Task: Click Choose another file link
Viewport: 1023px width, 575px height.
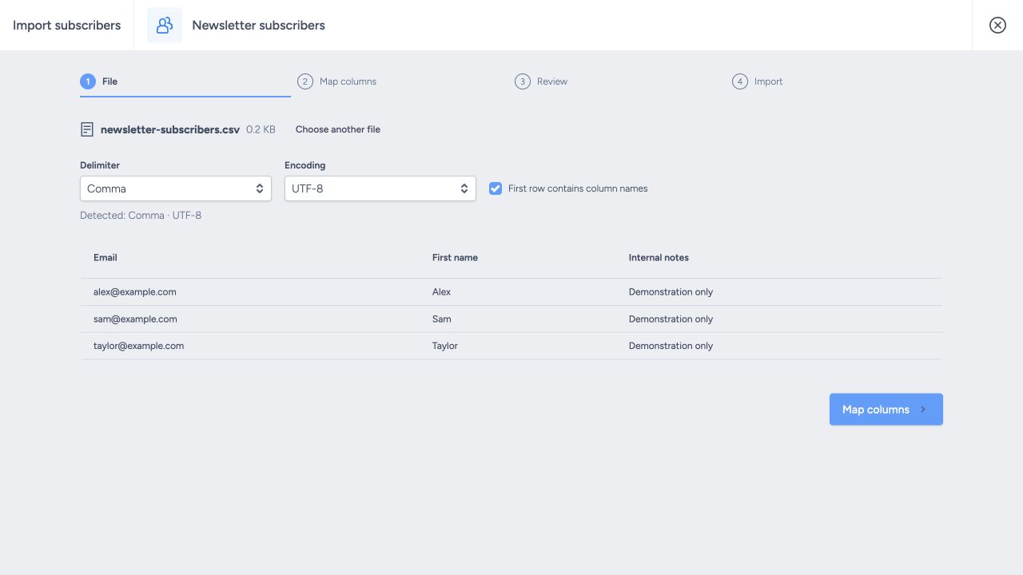Action: [338, 129]
